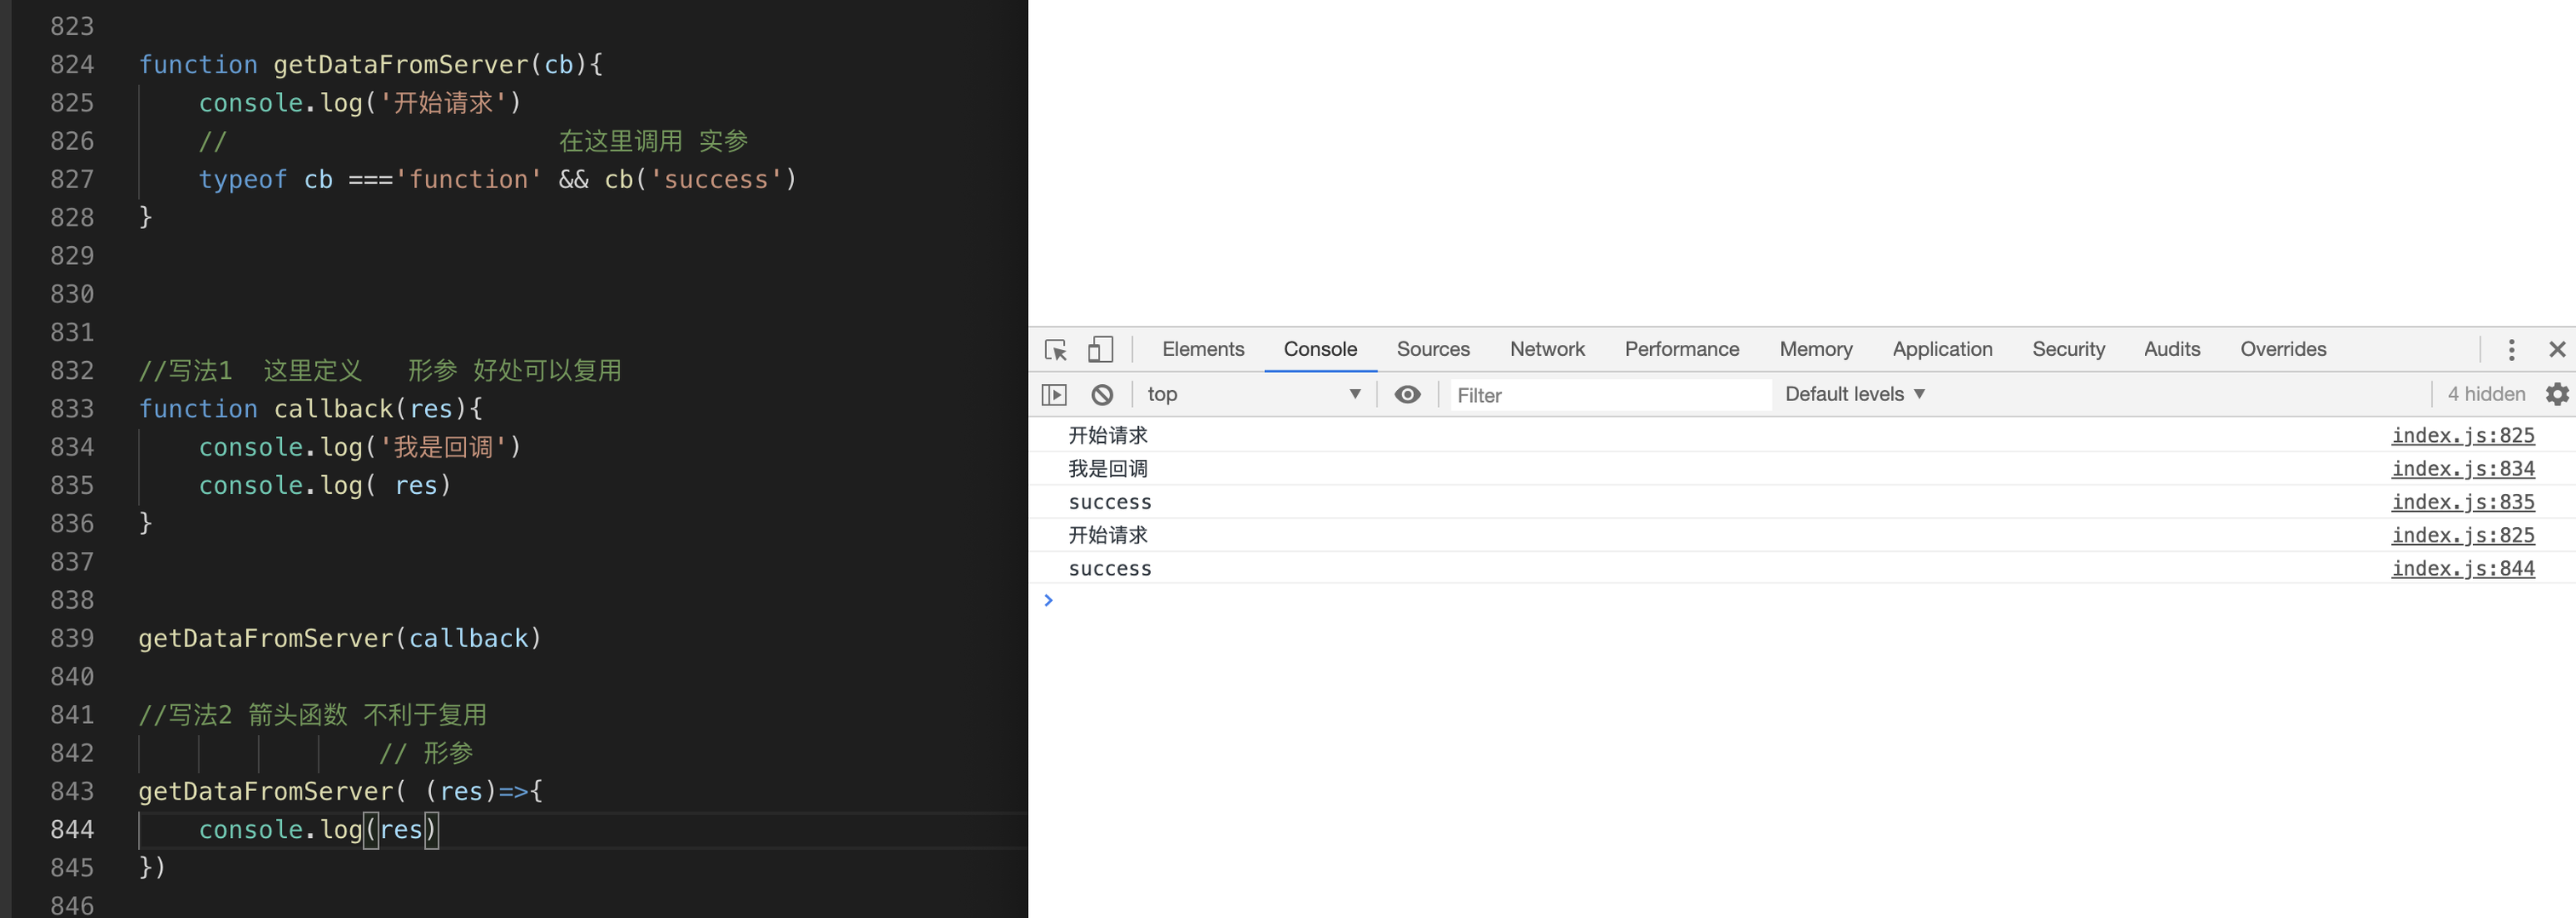This screenshot has height=918, width=2576.
Task: Open index.js:825 link on fourth log row
Action: point(2463,535)
